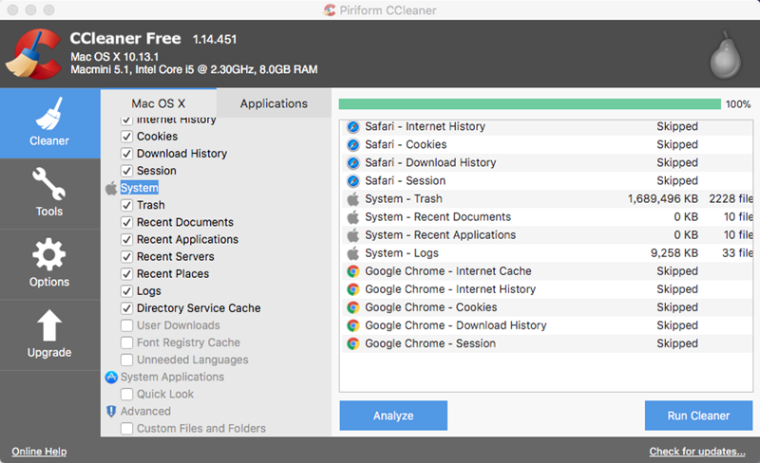Screen dimensions: 760x463
Task: Click the CCleaner logo in header
Action: (33, 54)
